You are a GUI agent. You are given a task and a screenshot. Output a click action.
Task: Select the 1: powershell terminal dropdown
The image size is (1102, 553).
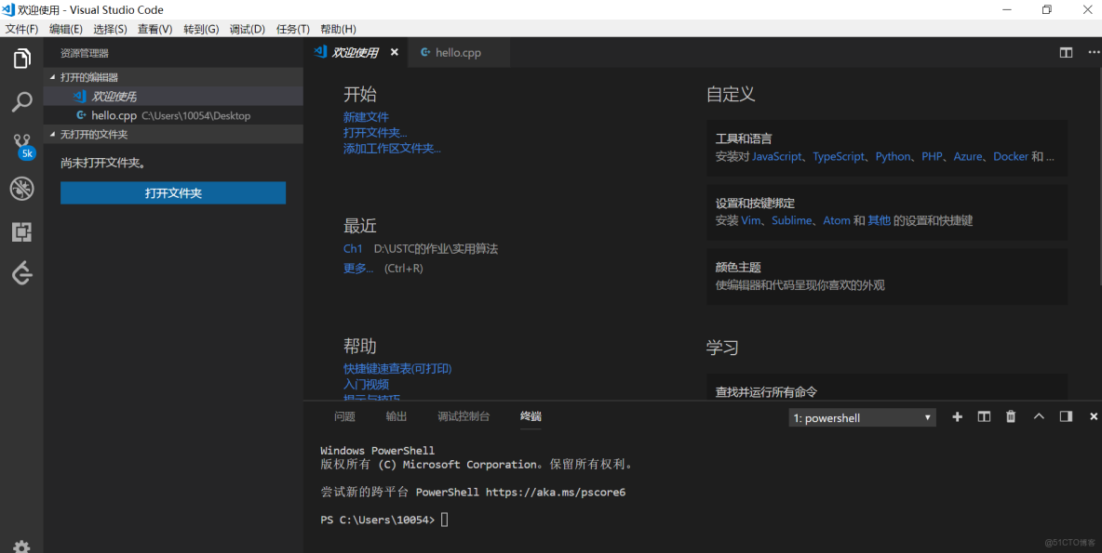[x=863, y=417]
